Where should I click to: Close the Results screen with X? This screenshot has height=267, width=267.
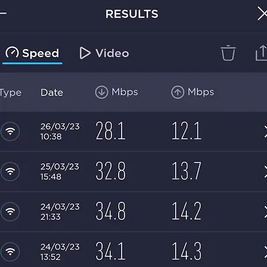point(262,14)
